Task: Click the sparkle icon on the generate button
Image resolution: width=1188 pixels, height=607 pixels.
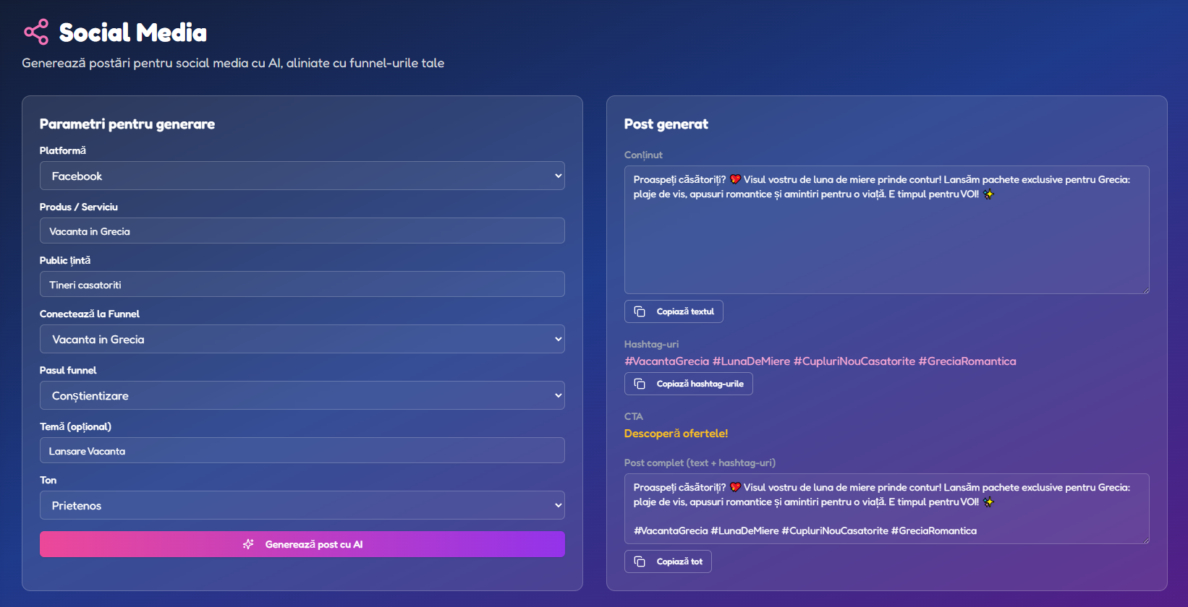Action: pyautogui.click(x=248, y=544)
